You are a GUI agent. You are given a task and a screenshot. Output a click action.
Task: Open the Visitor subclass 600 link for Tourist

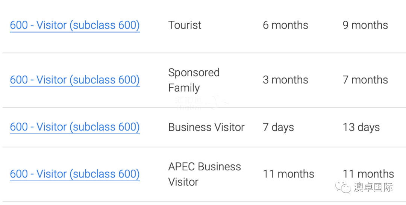click(x=75, y=26)
